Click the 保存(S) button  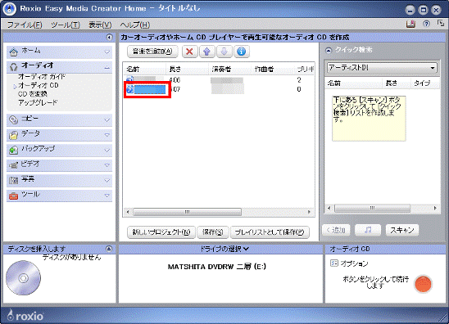coord(213,232)
